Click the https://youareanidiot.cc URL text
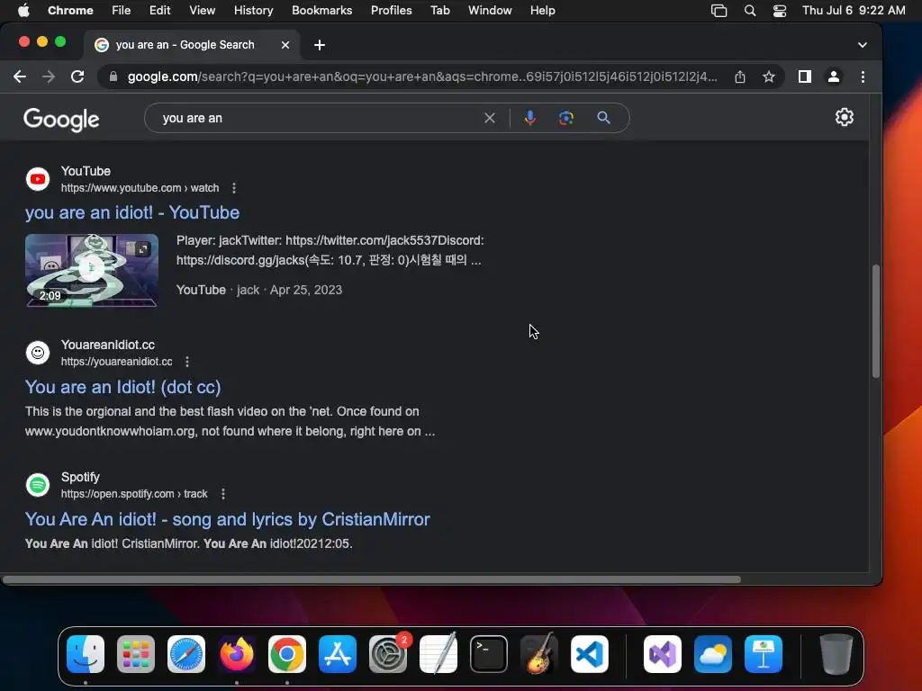922x691 pixels. [116, 362]
